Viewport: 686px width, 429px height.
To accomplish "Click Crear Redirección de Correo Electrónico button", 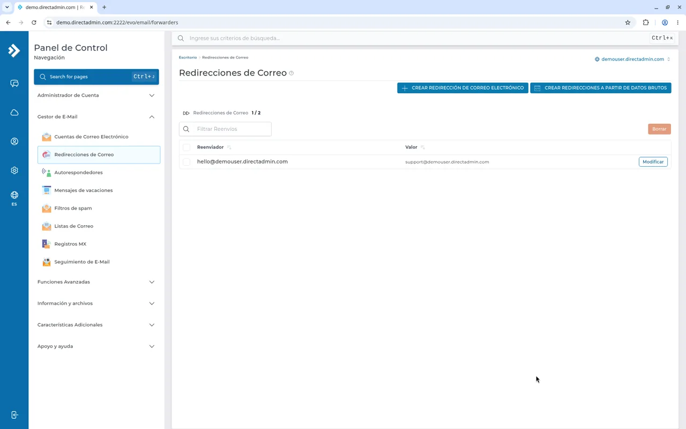I will tap(463, 88).
